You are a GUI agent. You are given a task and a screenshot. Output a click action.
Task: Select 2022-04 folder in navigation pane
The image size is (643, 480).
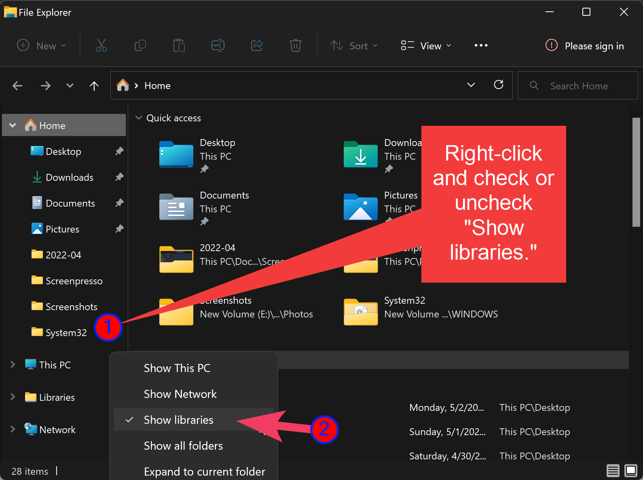coord(64,255)
